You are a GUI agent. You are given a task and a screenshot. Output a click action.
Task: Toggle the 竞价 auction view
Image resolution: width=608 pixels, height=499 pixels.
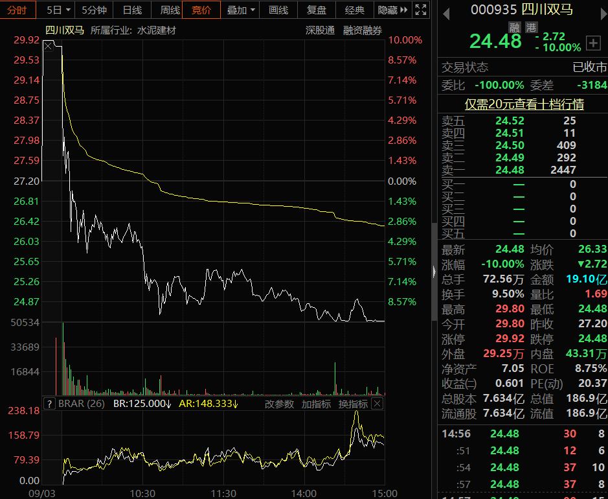coord(201,10)
